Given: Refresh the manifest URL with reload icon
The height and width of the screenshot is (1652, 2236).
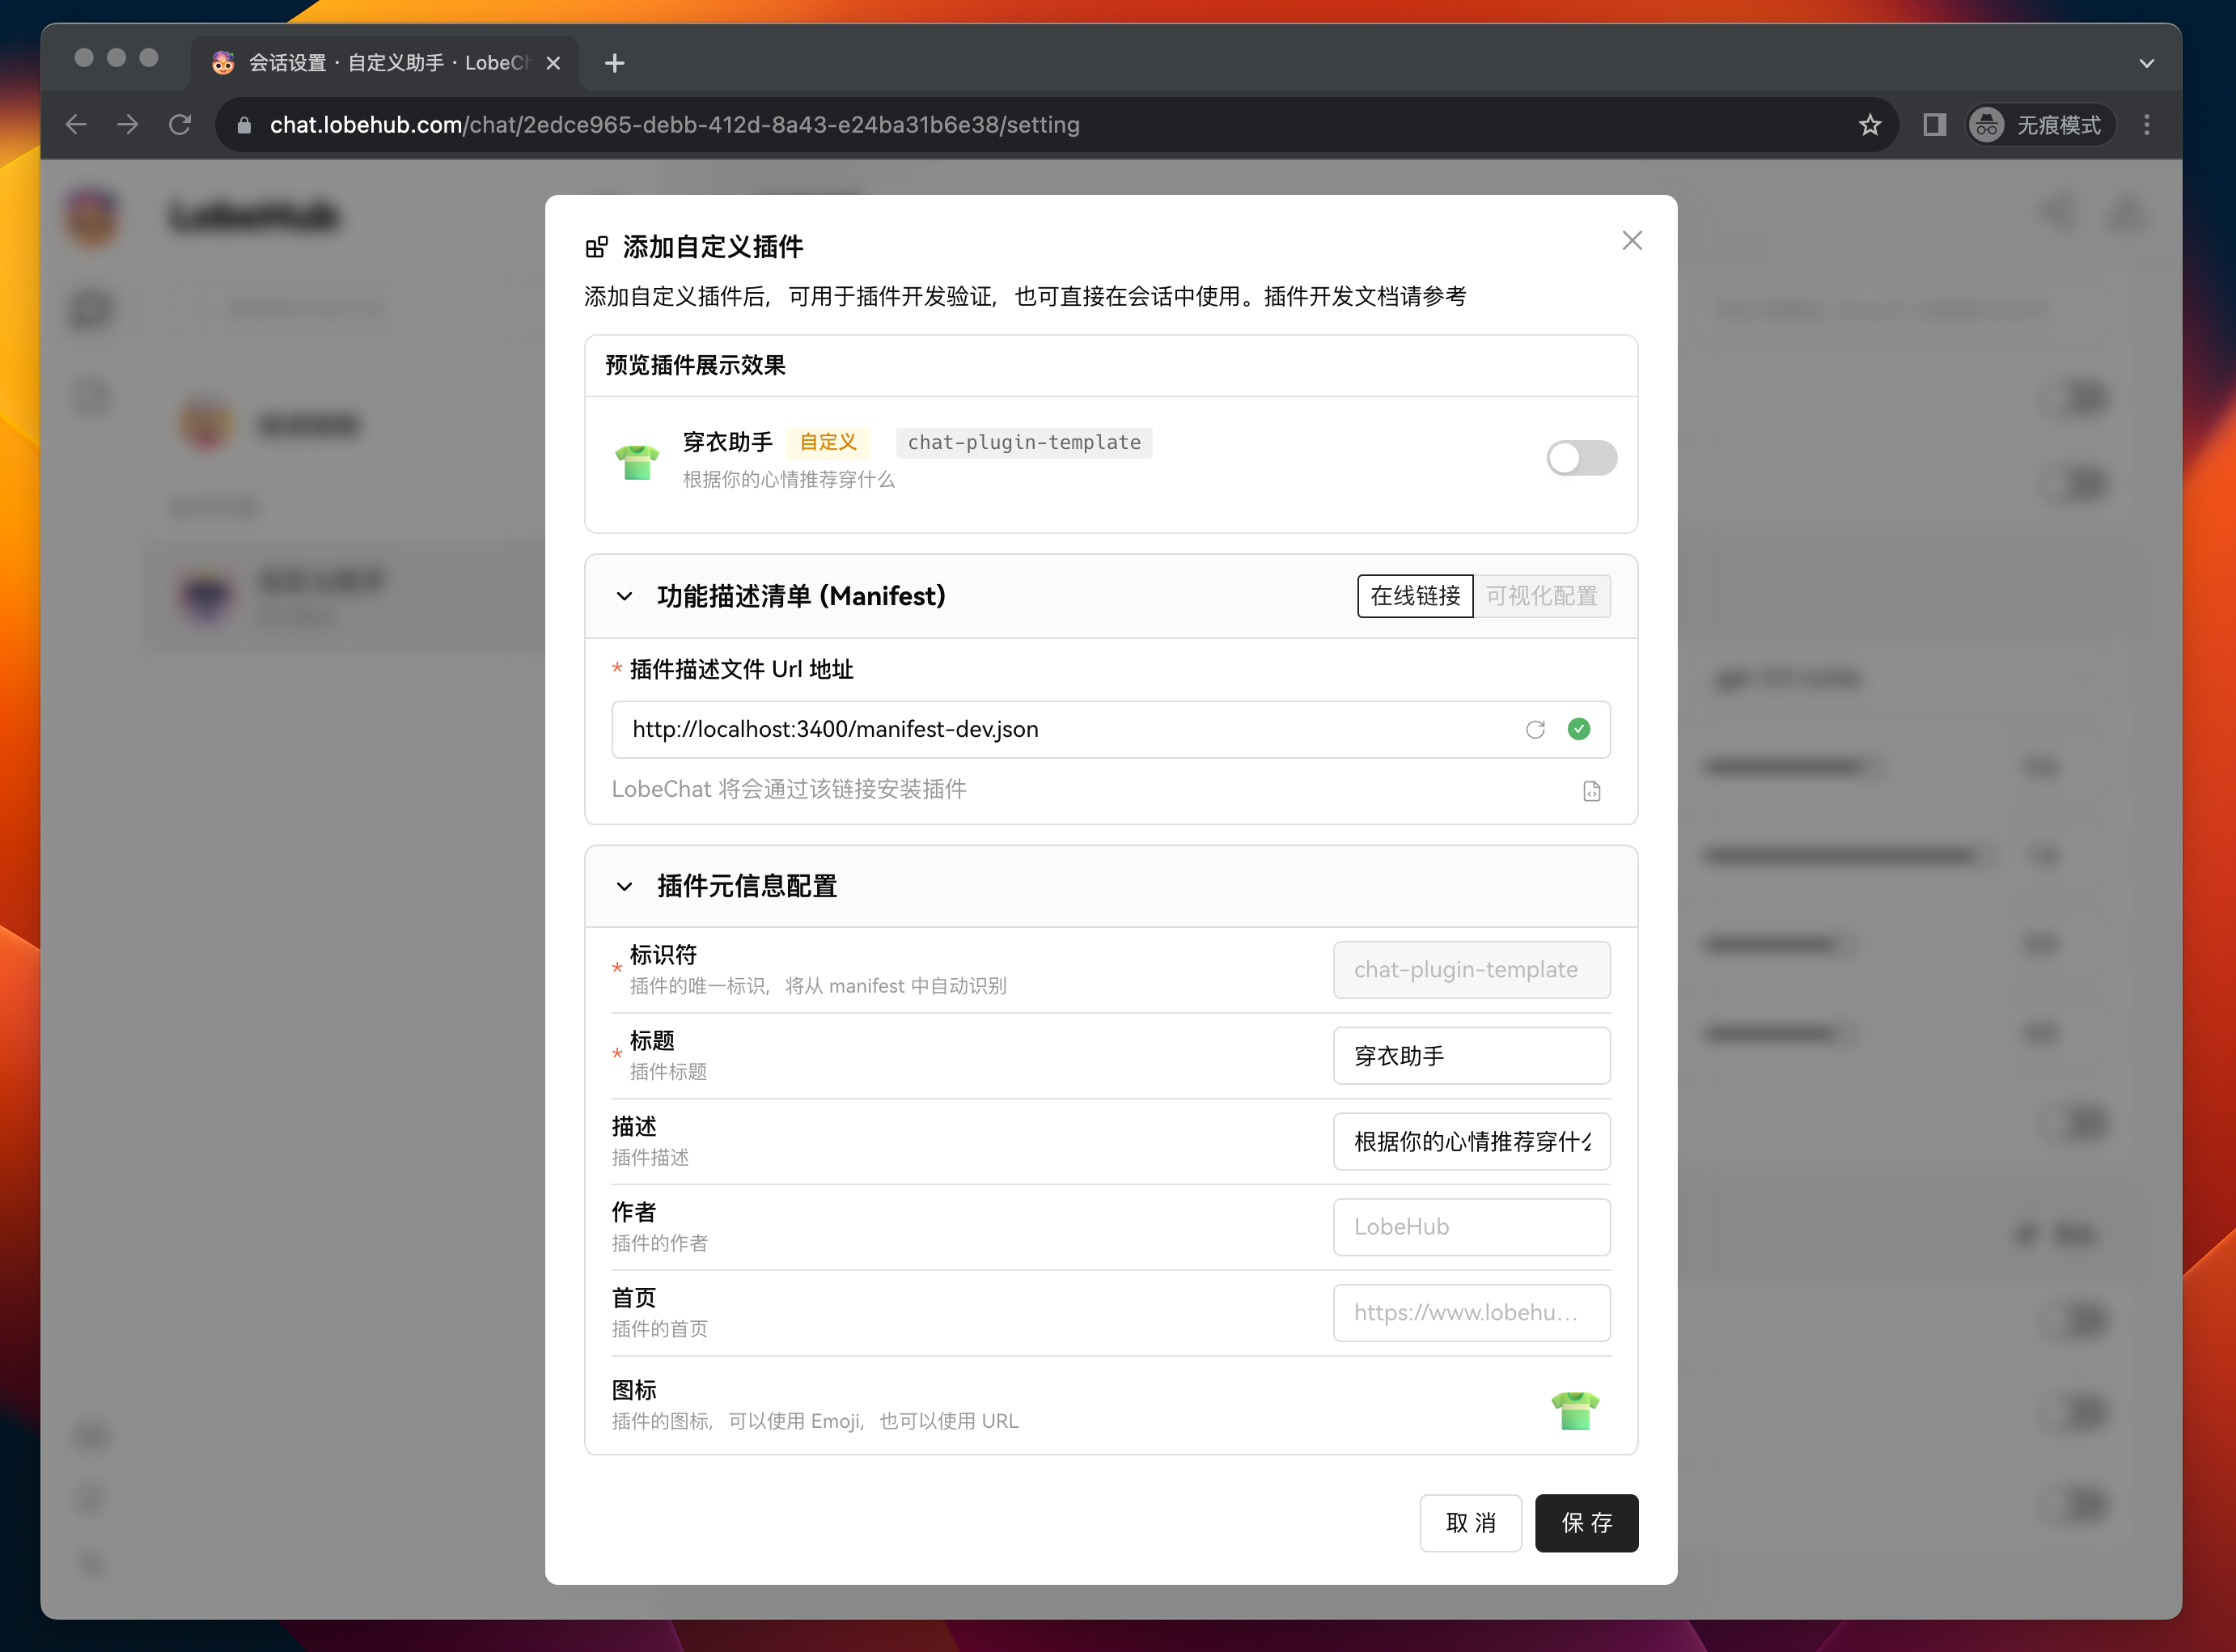Looking at the screenshot, I should click(x=1535, y=729).
